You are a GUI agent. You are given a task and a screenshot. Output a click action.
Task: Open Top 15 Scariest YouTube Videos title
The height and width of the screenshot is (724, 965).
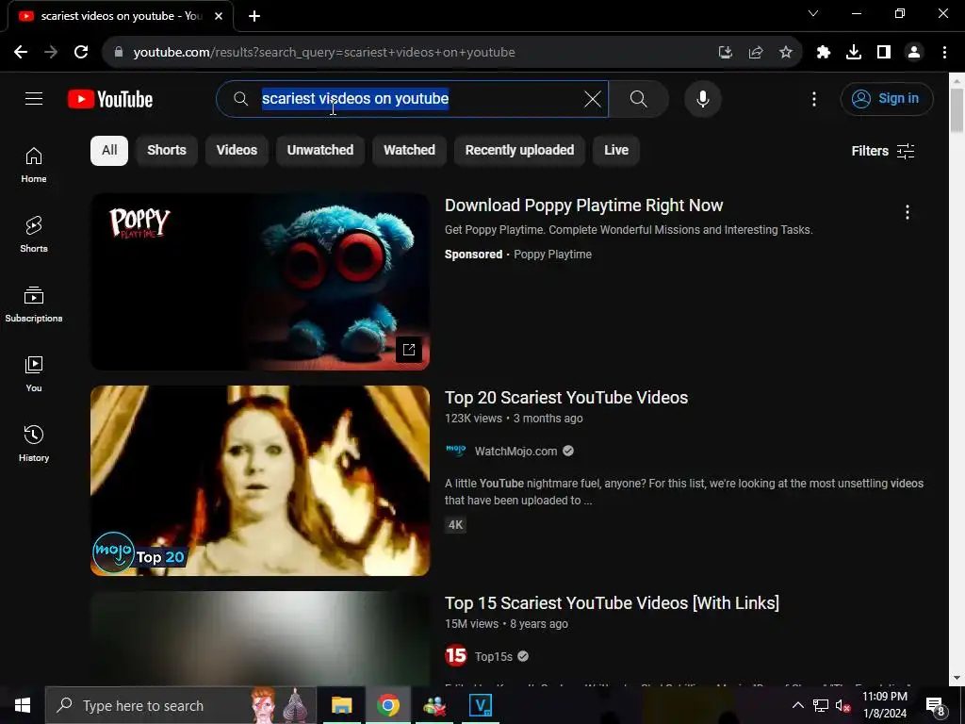click(612, 602)
